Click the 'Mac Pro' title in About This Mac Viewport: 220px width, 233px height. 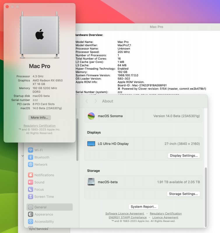pos(40,66)
